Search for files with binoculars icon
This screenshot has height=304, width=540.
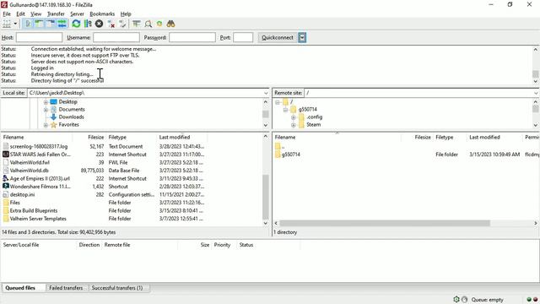point(170,24)
